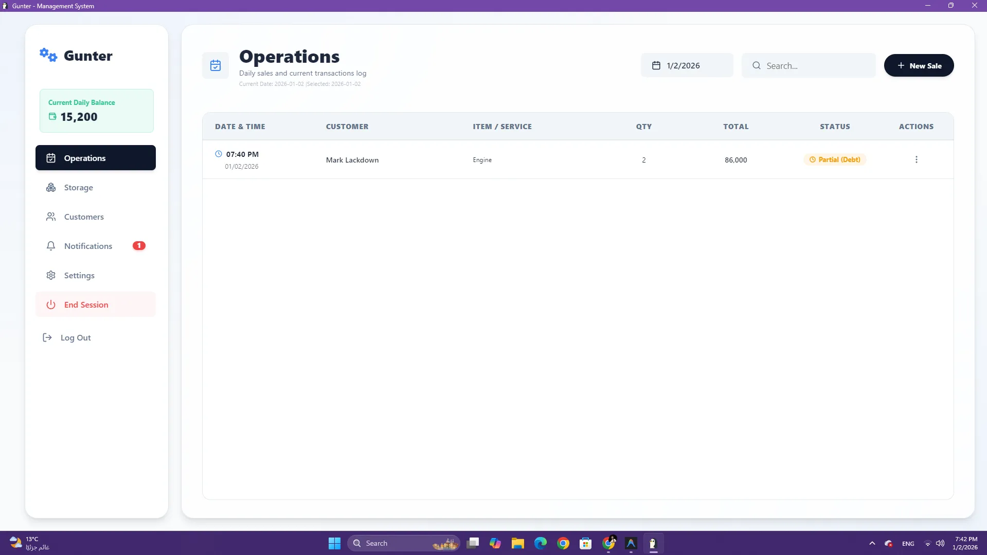
Task: Open Notifications in the sidebar
Action: point(96,246)
